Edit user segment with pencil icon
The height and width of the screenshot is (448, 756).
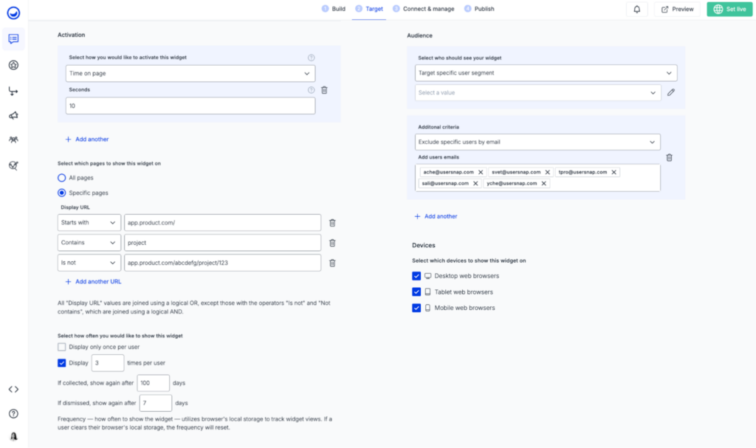[671, 93]
